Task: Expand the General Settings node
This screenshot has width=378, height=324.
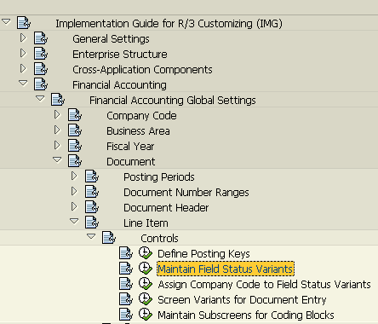Action: 23,38
